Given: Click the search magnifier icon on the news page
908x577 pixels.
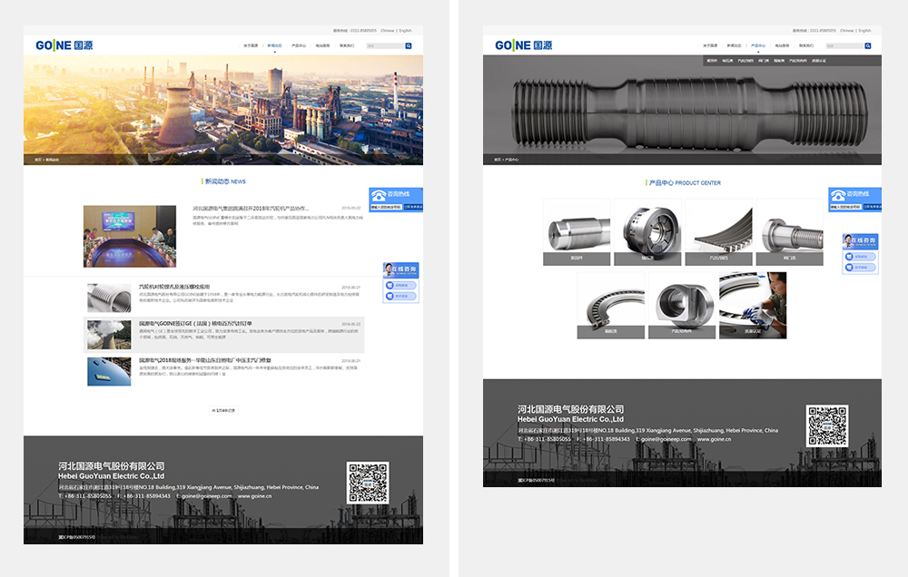Looking at the screenshot, I should pyautogui.click(x=409, y=45).
